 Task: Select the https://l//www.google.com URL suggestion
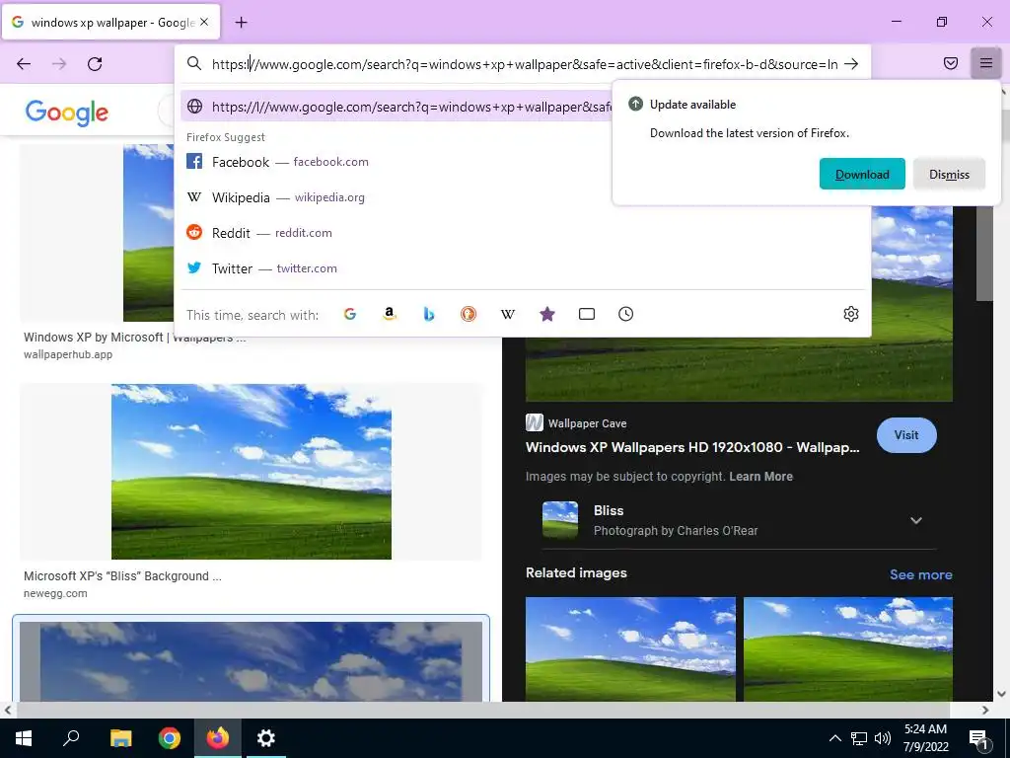click(x=397, y=107)
